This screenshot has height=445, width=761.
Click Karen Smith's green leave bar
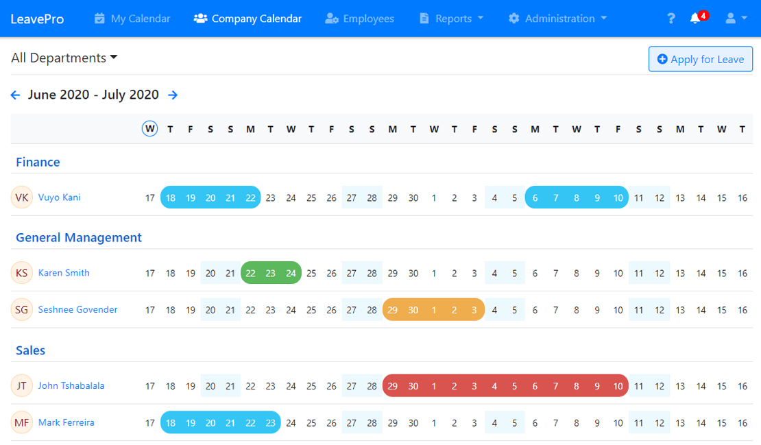pyautogui.click(x=270, y=272)
